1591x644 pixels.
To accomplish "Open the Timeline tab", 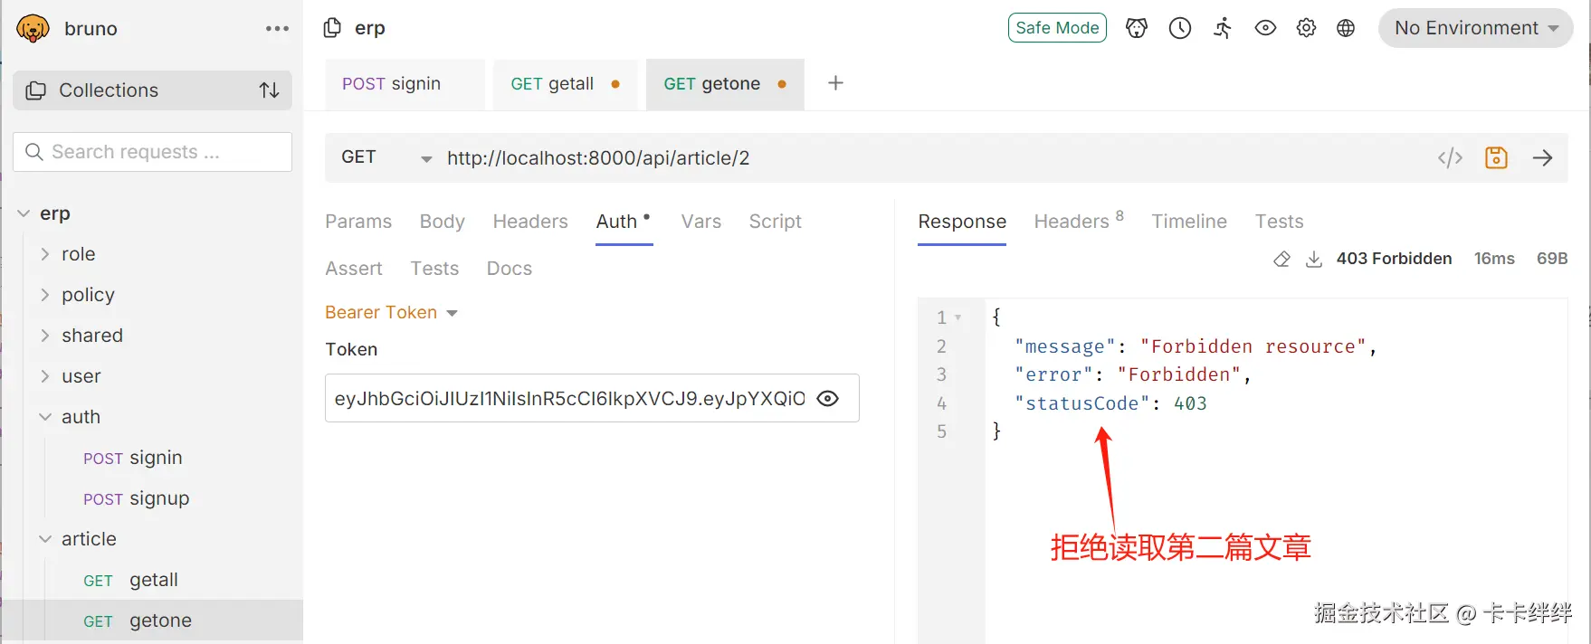I will pos(1189,222).
